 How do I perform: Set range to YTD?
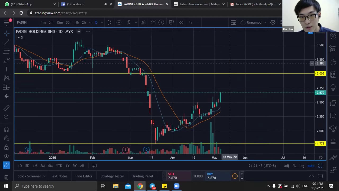[x=59, y=166]
